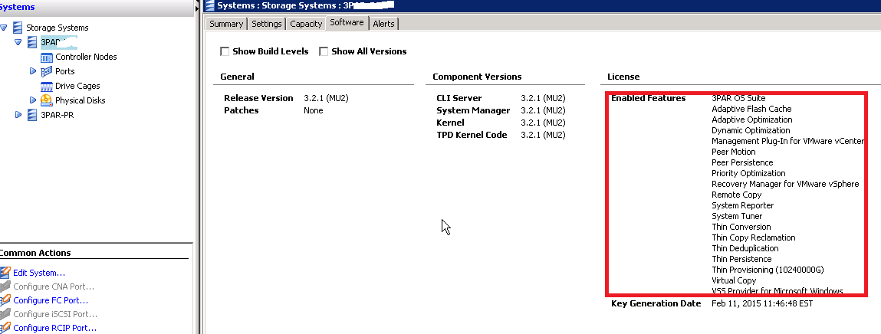
Task: Click the Common Actions panel header
Action: click(x=35, y=253)
